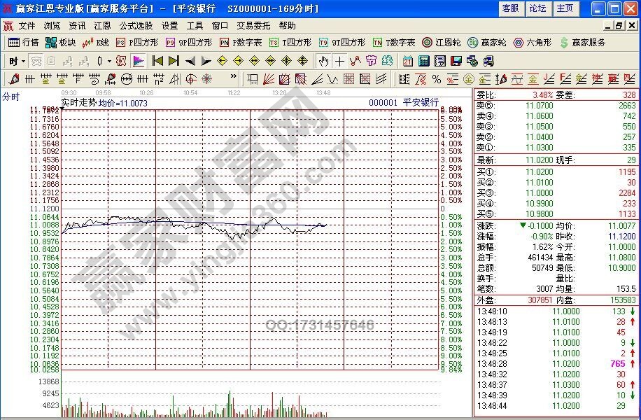Select the 13:48:28 trade row with 765 volume
641x420 pixels.
click(556, 364)
